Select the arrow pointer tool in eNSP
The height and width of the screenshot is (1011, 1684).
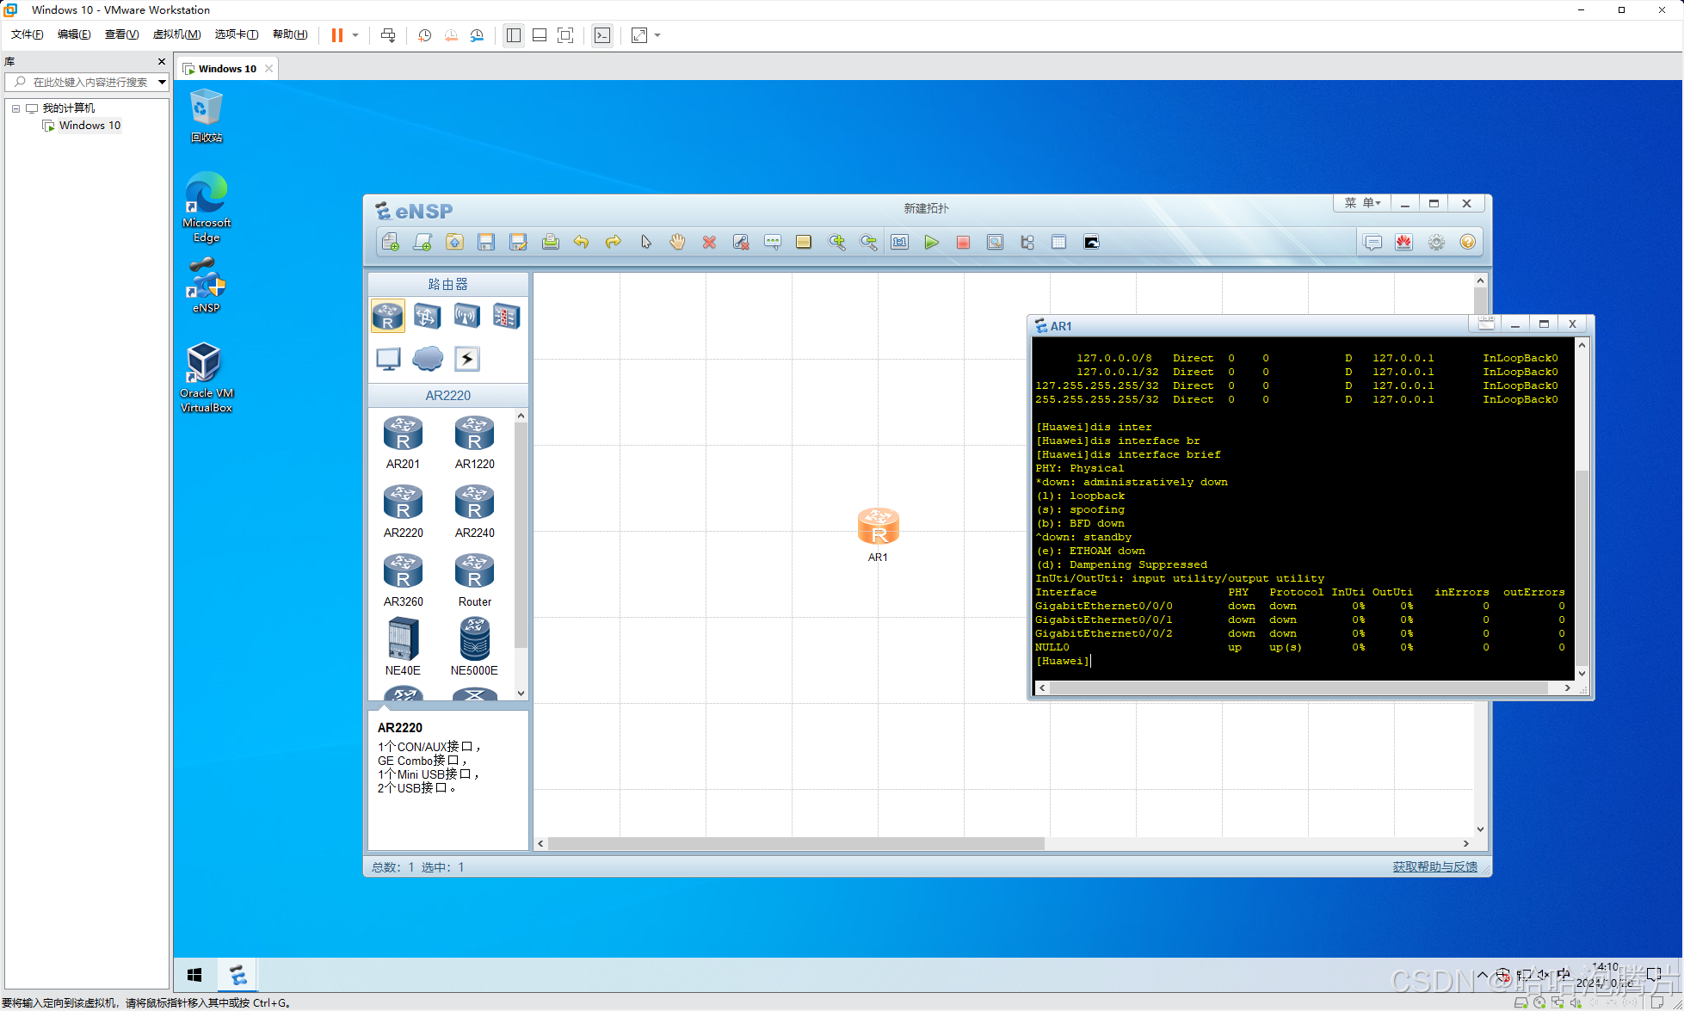pos(645,243)
